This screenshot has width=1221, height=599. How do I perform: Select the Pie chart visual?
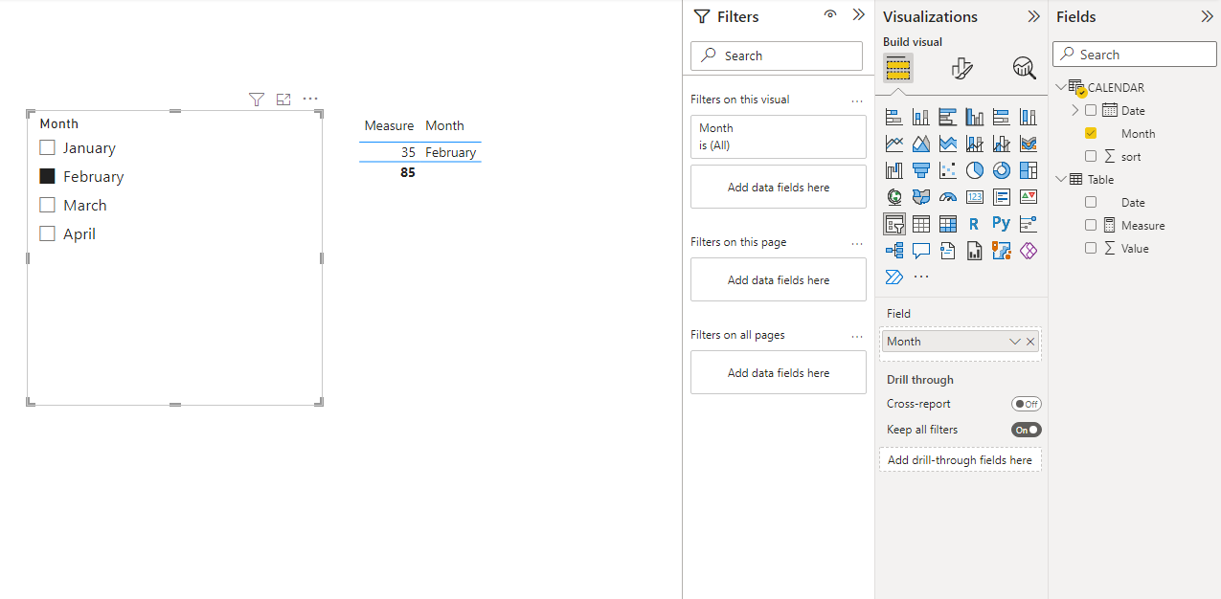tap(975, 170)
